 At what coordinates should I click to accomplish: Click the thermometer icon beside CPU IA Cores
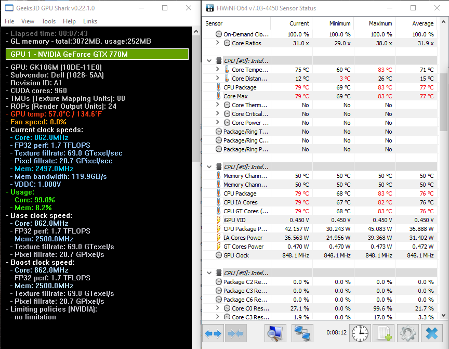pos(218,202)
